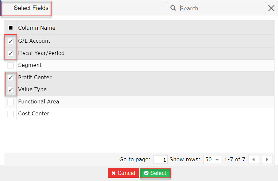Screen dimensions: 278x181
Task: Go to the next page arrow
Action: pyautogui.click(x=267, y=159)
